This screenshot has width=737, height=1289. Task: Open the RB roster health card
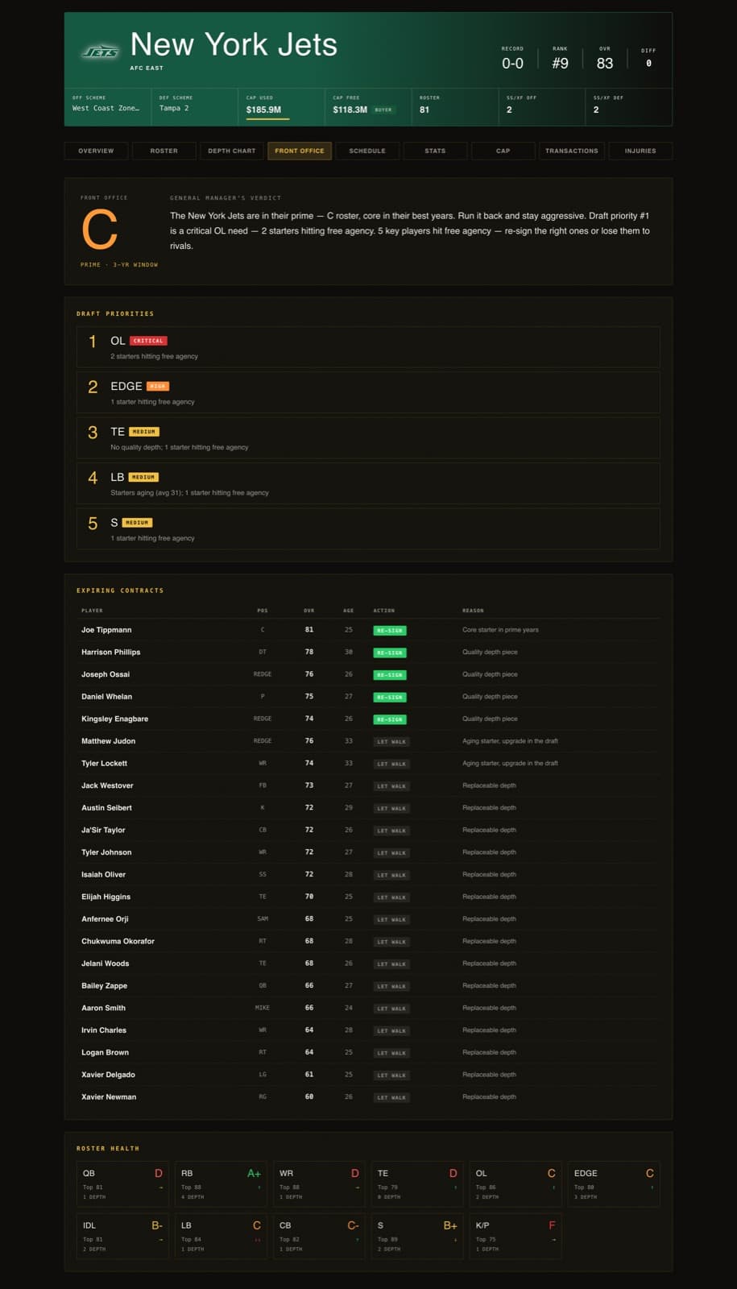click(x=222, y=1184)
